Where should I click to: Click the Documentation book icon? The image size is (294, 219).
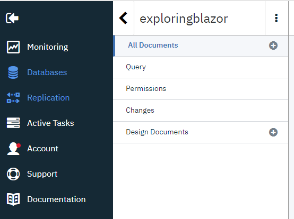(13, 199)
